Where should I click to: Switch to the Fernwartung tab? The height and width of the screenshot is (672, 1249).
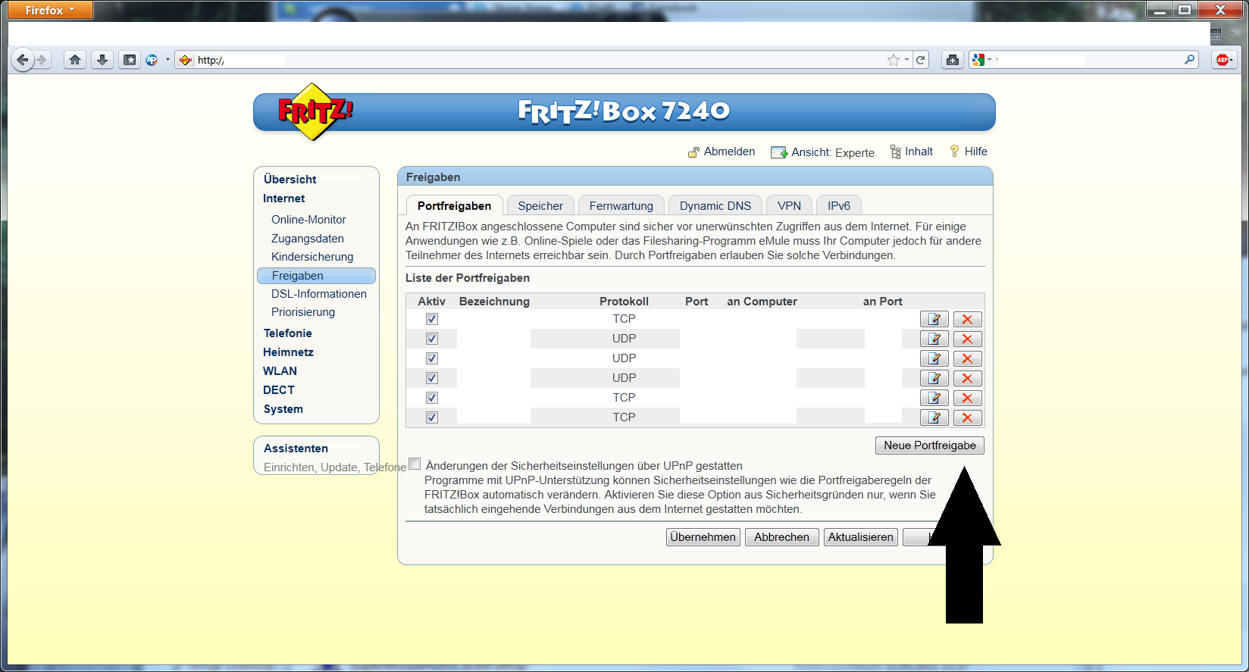tap(621, 206)
